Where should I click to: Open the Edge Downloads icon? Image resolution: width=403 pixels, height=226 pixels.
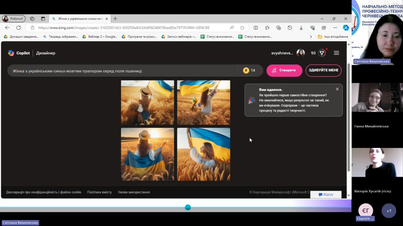tap(301, 28)
